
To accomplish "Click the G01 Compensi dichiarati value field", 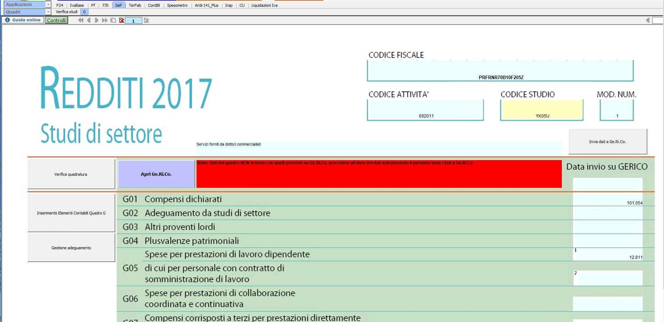I will coord(608,200).
